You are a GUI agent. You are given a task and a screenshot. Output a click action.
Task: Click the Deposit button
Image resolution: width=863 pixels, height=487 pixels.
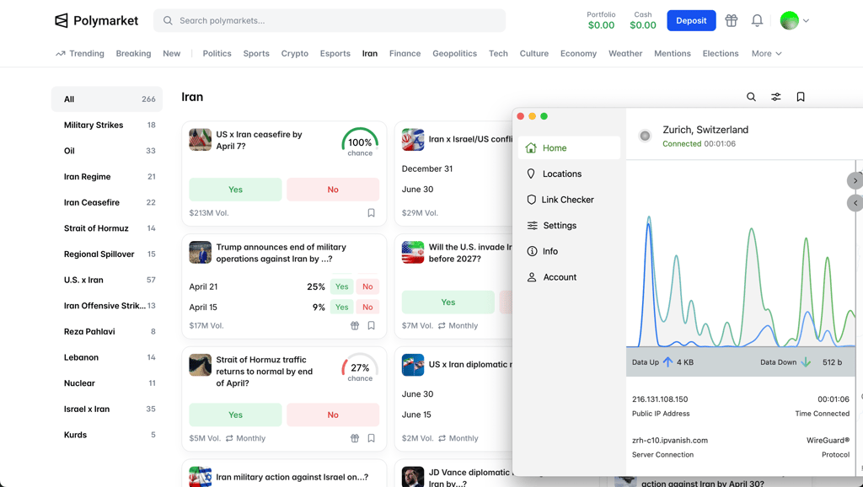(691, 21)
